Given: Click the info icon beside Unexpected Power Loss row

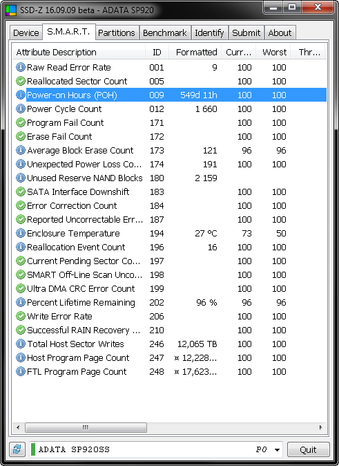Looking at the screenshot, I should 21,164.
